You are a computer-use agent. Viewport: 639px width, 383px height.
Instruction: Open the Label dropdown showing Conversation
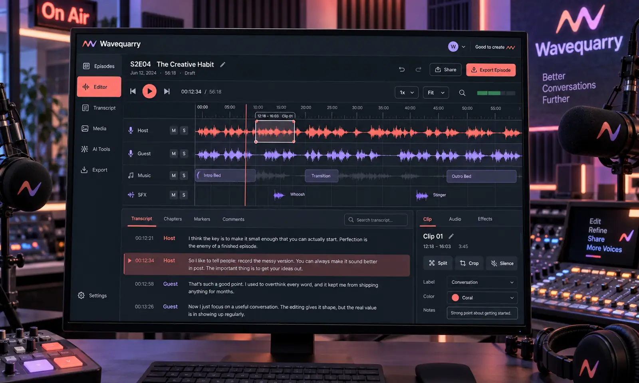coord(482,282)
